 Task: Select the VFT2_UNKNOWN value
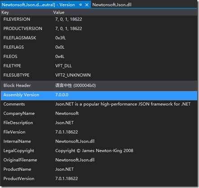[x=73, y=75]
